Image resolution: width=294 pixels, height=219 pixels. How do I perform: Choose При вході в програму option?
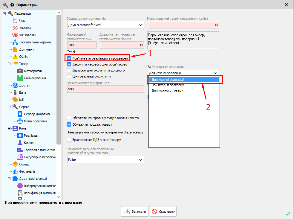coord(167,85)
